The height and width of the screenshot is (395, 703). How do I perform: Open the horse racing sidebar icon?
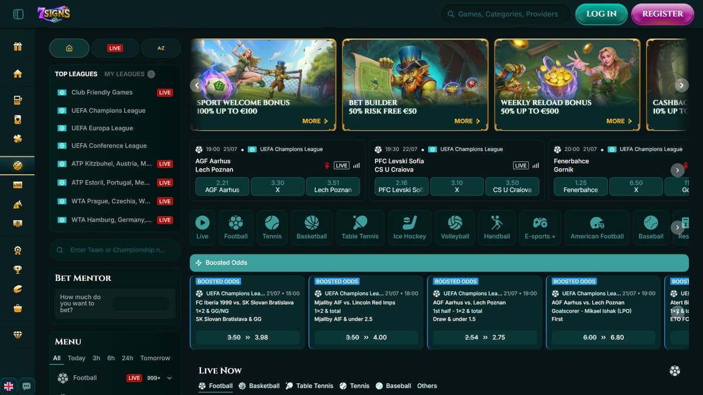[x=18, y=204]
